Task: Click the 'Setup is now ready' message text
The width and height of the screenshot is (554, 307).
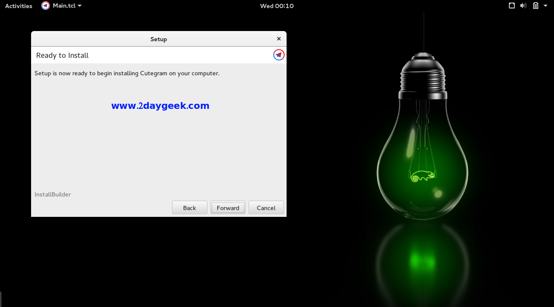Action: pos(127,73)
